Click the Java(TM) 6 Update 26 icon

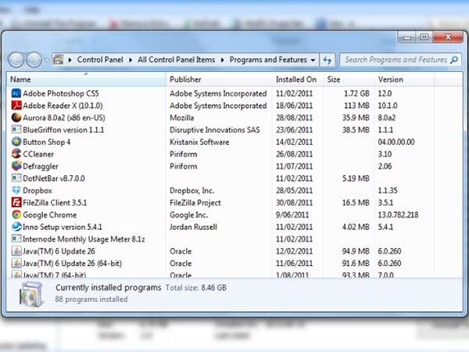[16, 251]
